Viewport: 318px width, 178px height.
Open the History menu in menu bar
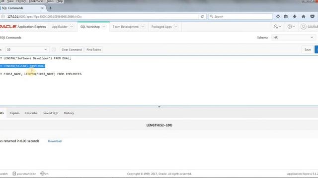pyautogui.click(x=21, y=1)
